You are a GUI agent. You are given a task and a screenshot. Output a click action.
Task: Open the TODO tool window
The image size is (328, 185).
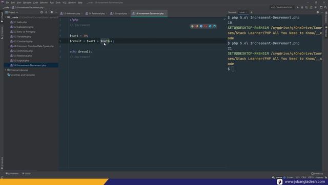pos(27,174)
